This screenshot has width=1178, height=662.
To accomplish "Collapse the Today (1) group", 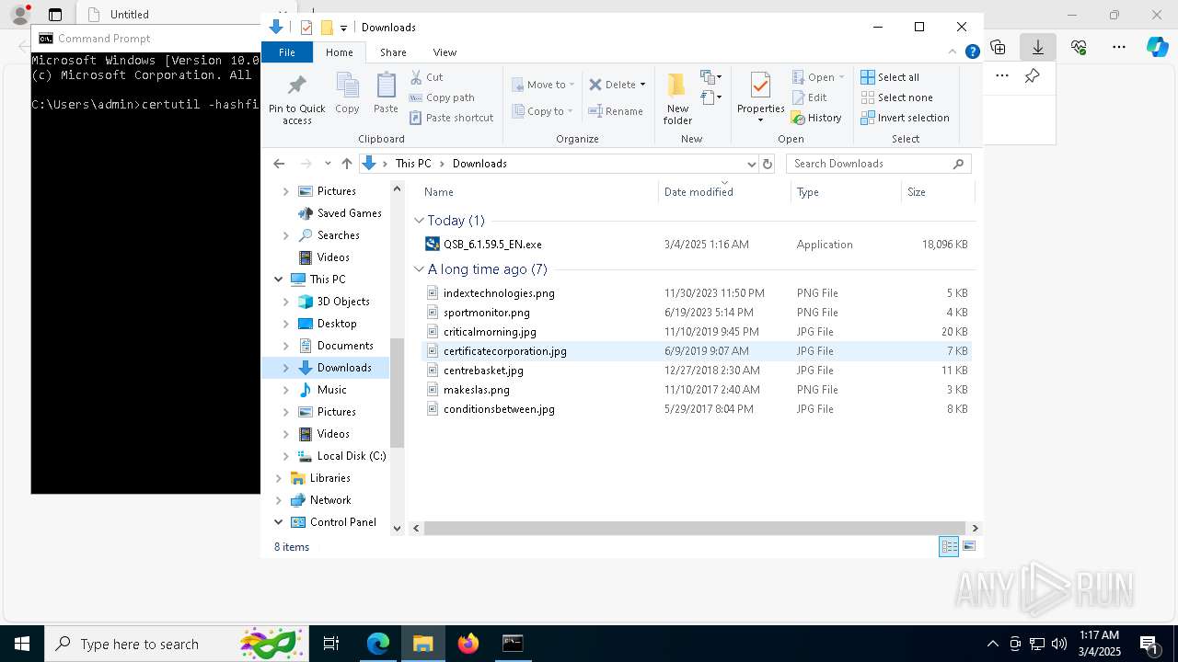I will [419, 221].
